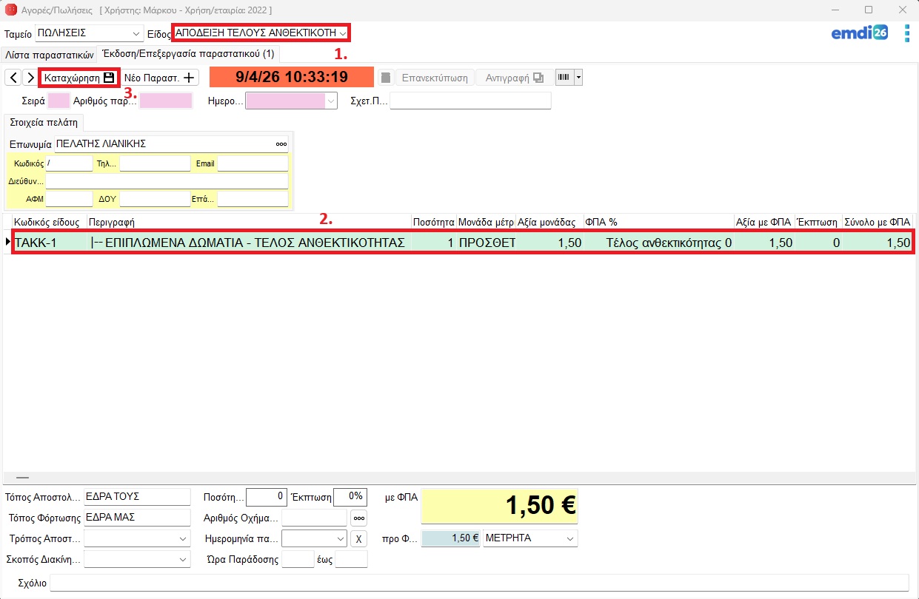Click into the Σχόλιο comment field
Image resolution: width=919 pixels, height=599 pixels.
pos(478,583)
